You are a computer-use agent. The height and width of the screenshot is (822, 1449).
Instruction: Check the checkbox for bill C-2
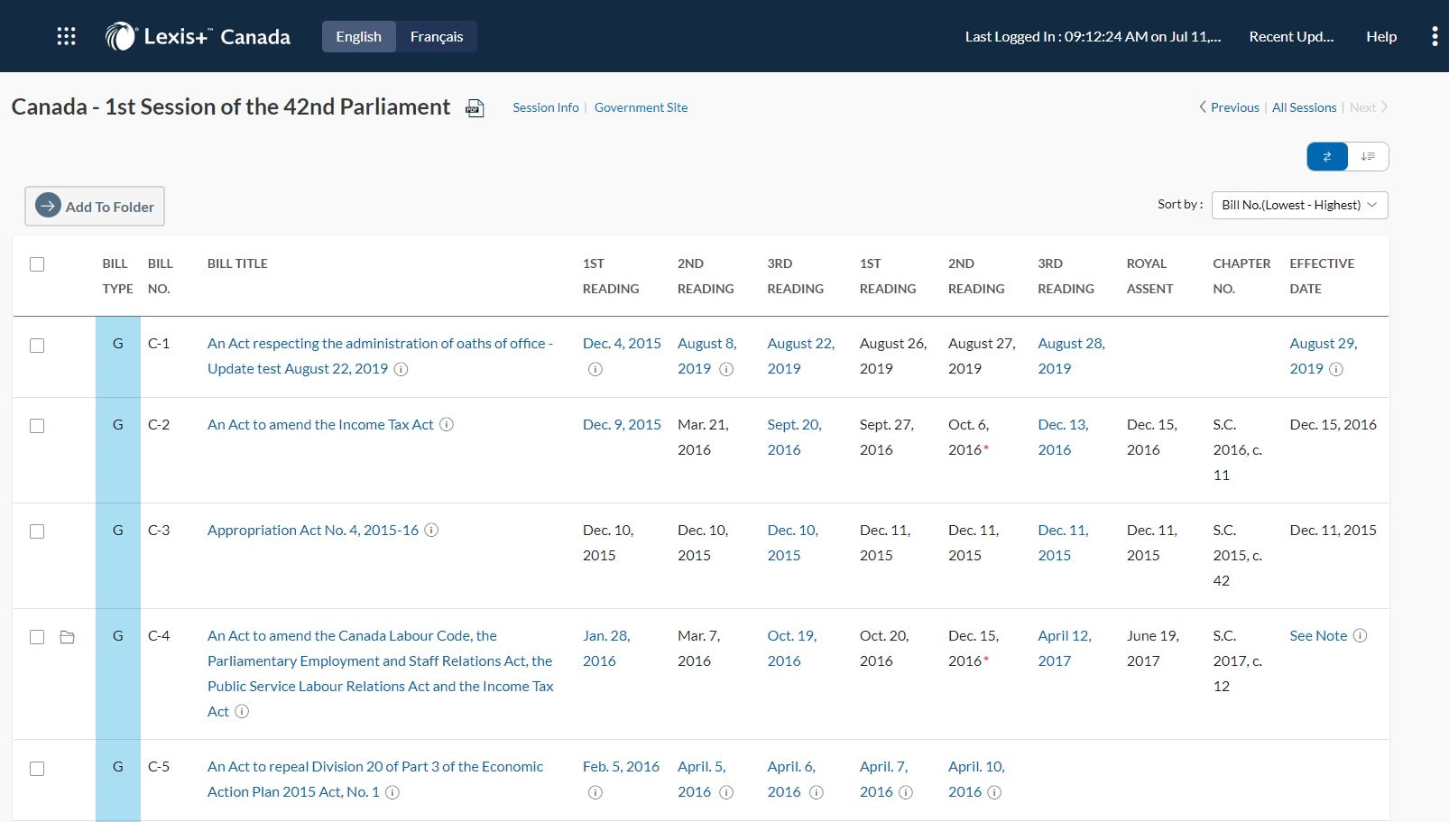(37, 426)
